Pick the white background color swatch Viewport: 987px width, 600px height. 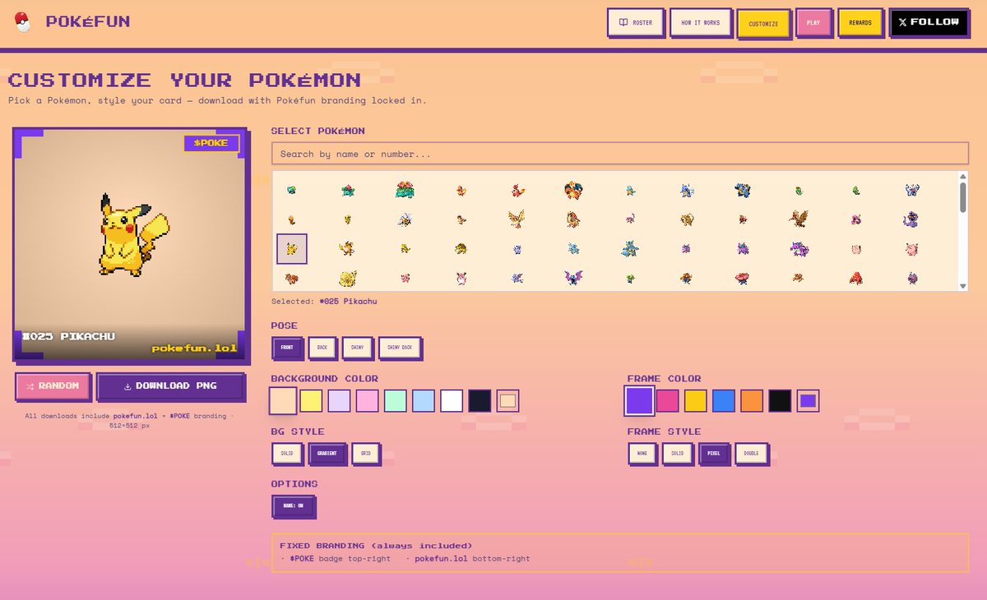pyautogui.click(x=452, y=401)
